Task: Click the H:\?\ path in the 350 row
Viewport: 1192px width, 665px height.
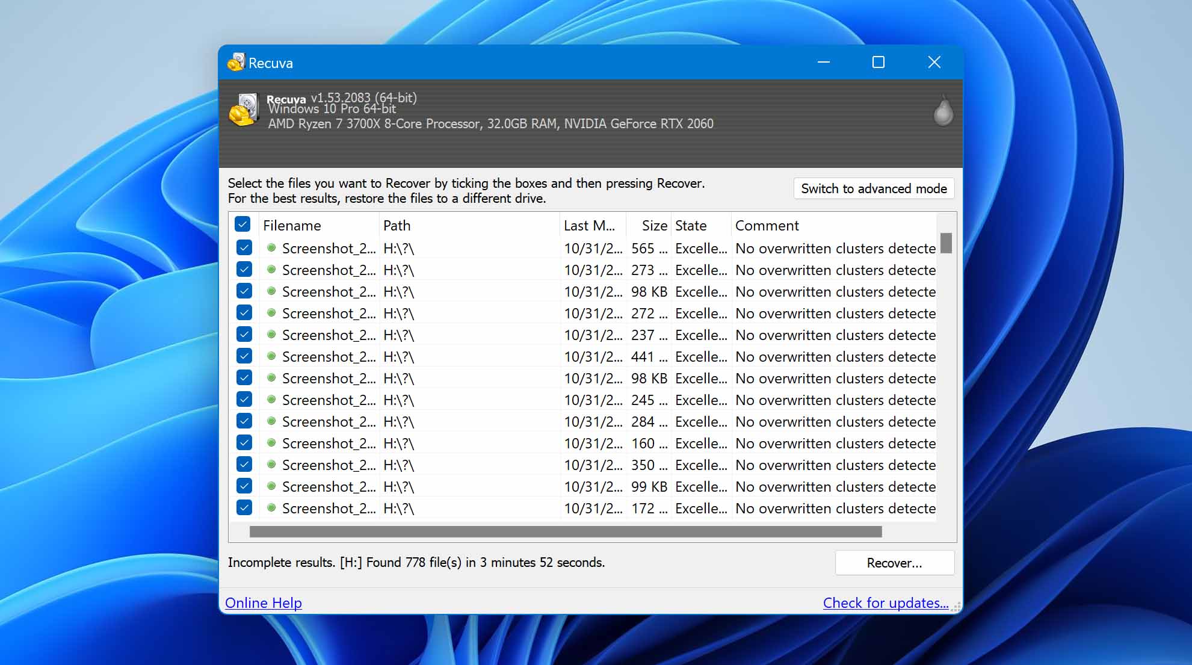Action: [x=398, y=465]
